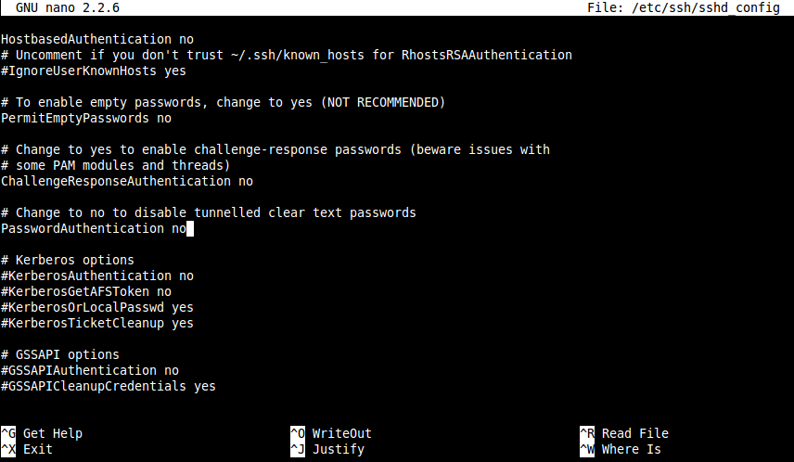794x462 pixels.
Task: Place cursor on PasswordAuthentication no line
Action: point(94,228)
